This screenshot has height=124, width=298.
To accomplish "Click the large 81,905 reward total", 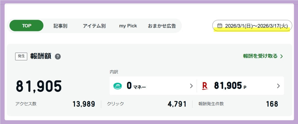I will [x=39, y=86].
